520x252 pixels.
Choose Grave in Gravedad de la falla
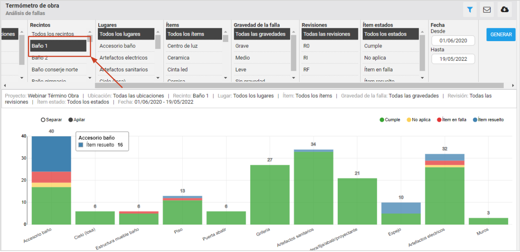click(x=242, y=46)
